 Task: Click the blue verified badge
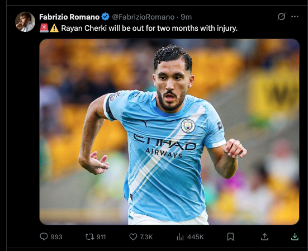[x=106, y=17]
